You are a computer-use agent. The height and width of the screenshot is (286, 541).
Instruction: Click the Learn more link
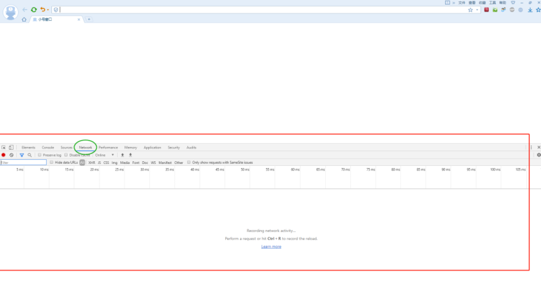271,247
